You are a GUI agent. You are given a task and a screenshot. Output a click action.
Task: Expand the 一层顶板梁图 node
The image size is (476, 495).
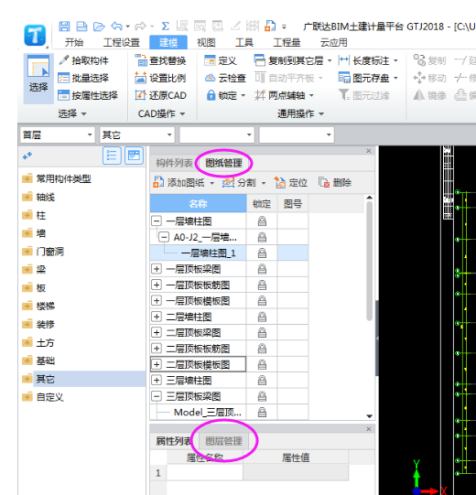point(157,269)
